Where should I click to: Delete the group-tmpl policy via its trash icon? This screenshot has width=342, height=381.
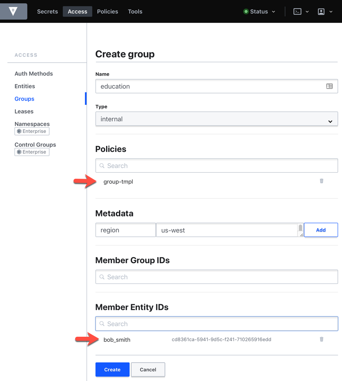[321, 181]
